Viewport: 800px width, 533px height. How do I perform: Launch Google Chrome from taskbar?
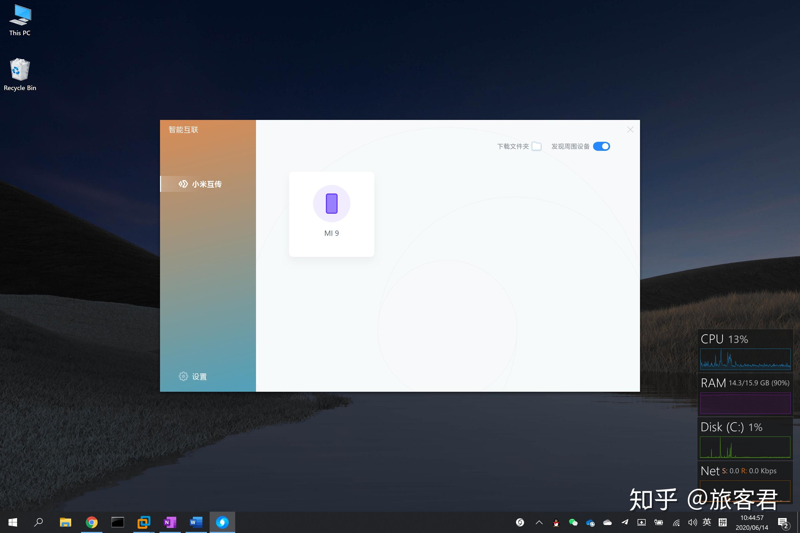pyautogui.click(x=91, y=522)
